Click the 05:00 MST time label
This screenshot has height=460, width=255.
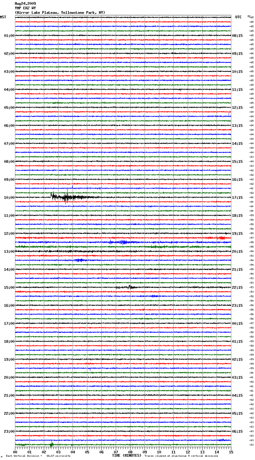[x=9, y=108]
